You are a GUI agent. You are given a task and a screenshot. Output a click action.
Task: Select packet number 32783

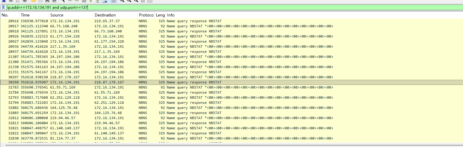[13, 87]
